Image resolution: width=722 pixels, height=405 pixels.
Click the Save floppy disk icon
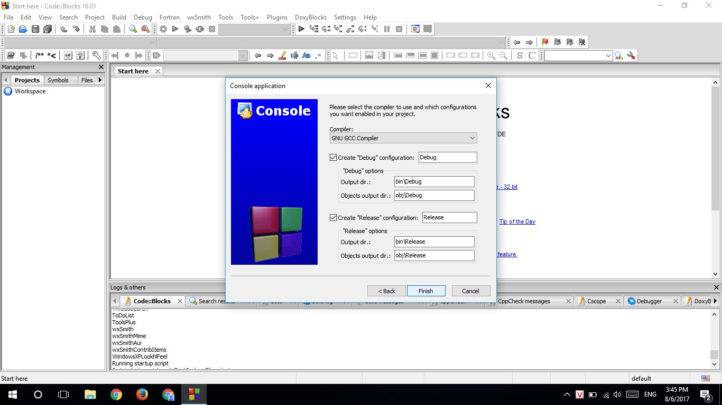(x=35, y=29)
